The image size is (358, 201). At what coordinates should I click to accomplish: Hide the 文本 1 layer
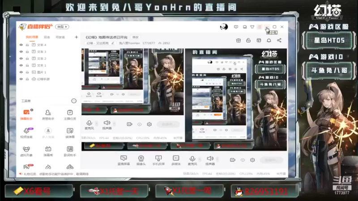(21, 65)
